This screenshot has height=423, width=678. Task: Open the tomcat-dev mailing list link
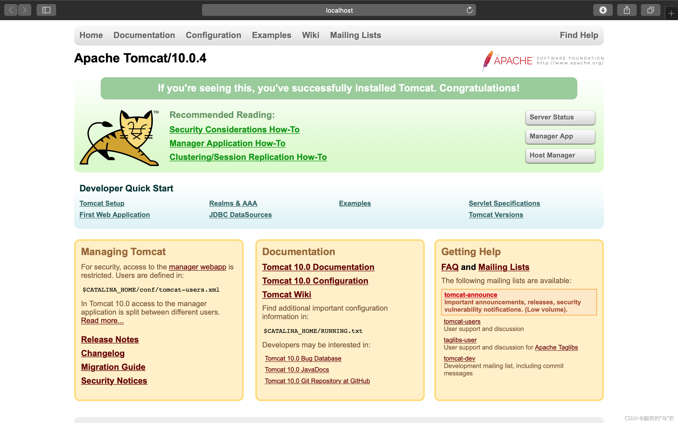[x=460, y=358]
